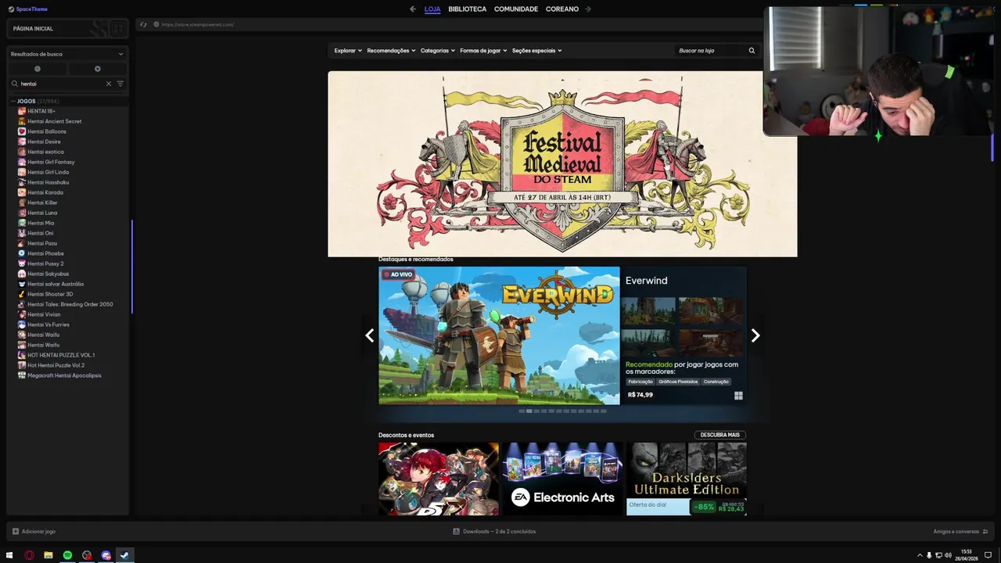Switch to the COMUNIDADE tab
Image resolution: width=1001 pixels, height=563 pixels.
(x=516, y=9)
